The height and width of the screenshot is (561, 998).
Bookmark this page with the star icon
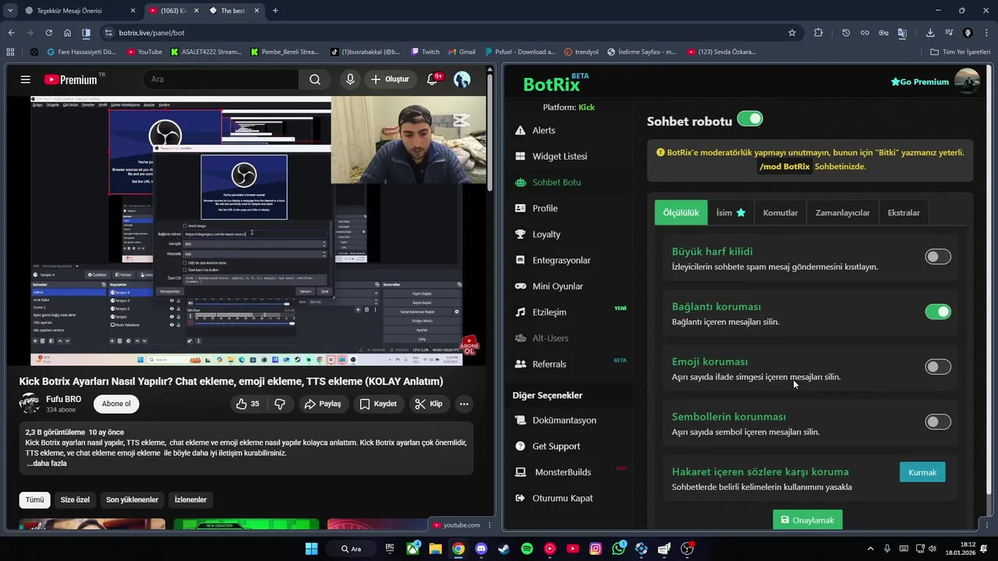(x=792, y=33)
